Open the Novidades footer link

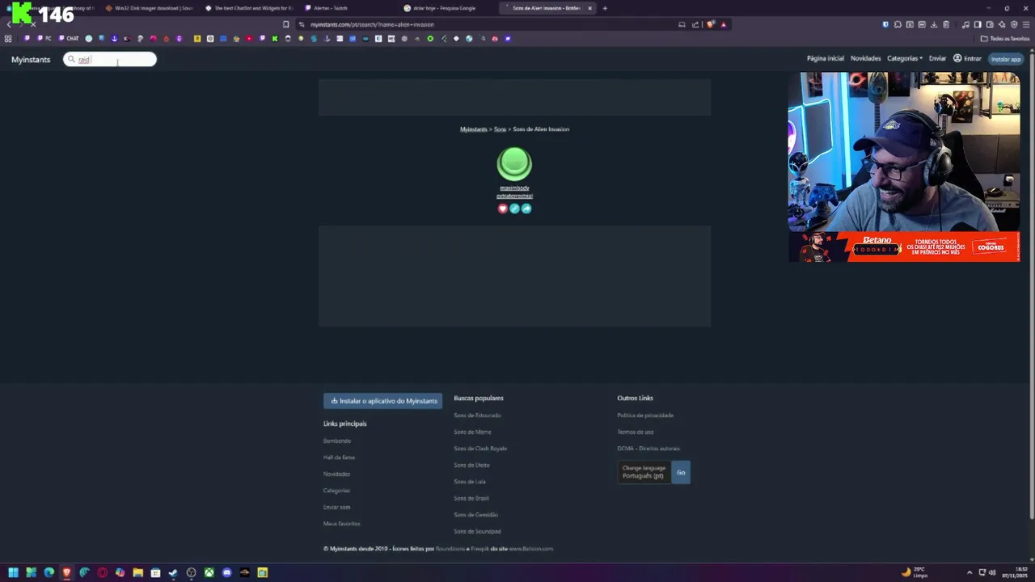(336, 474)
